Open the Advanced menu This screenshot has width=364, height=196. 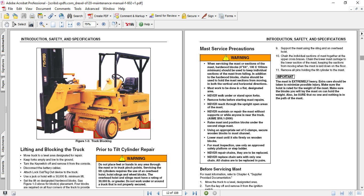tap(92, 9)
